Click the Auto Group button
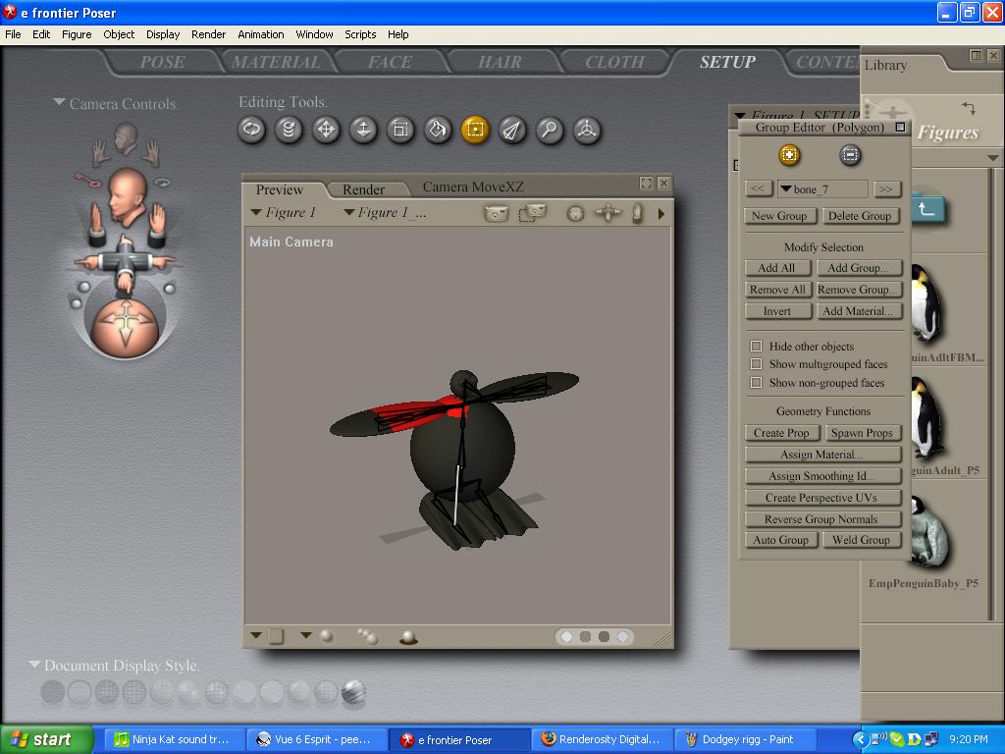Viewport: 1005px width, 754px height. pyautogui.click(x=780, y=540)
